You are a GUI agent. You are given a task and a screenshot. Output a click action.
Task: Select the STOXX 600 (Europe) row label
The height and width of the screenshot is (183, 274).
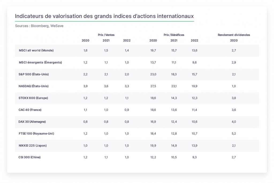click(x=33, y=98)
